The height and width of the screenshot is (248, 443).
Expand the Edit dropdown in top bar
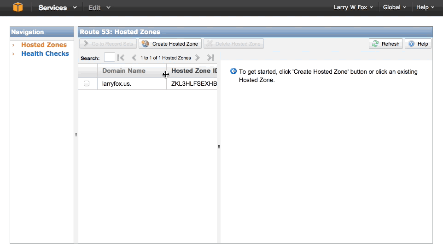(99, 8)
